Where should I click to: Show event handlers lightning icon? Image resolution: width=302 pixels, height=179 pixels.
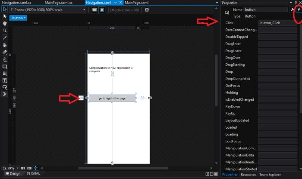point(299,9)
